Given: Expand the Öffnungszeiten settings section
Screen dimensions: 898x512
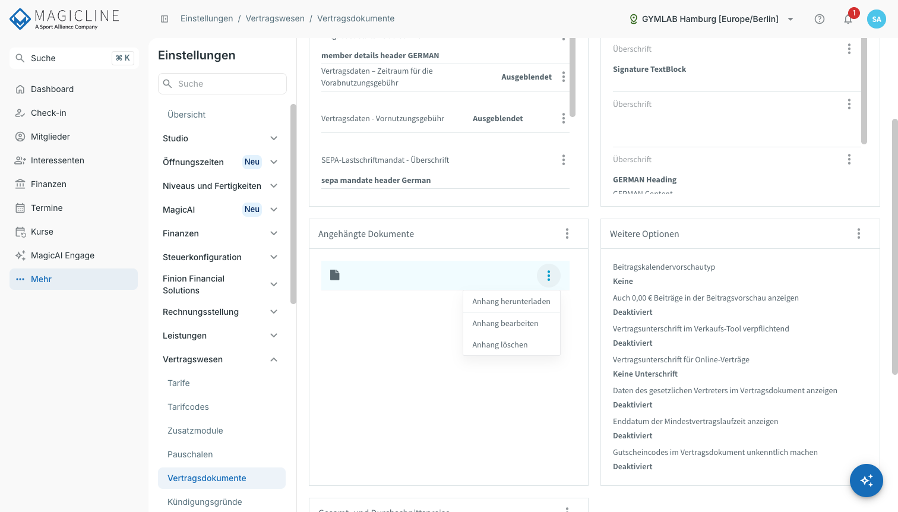Looking at the screenshot, I should (x=220, y=162).
